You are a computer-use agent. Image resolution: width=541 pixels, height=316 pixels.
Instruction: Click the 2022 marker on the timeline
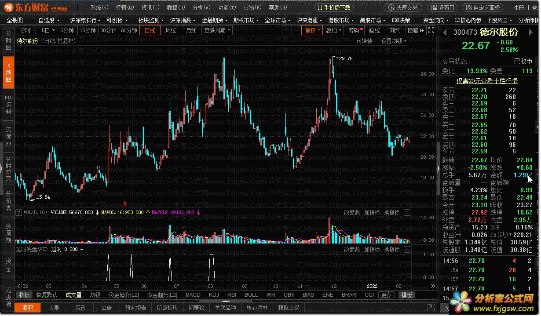click(x=373, y=286)
